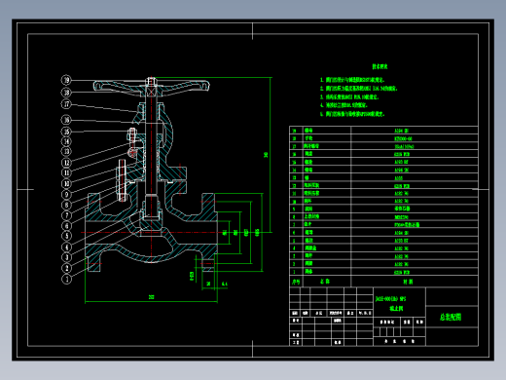Select the part balloon numbered 13
506x380 pixels.
point(66,151)
